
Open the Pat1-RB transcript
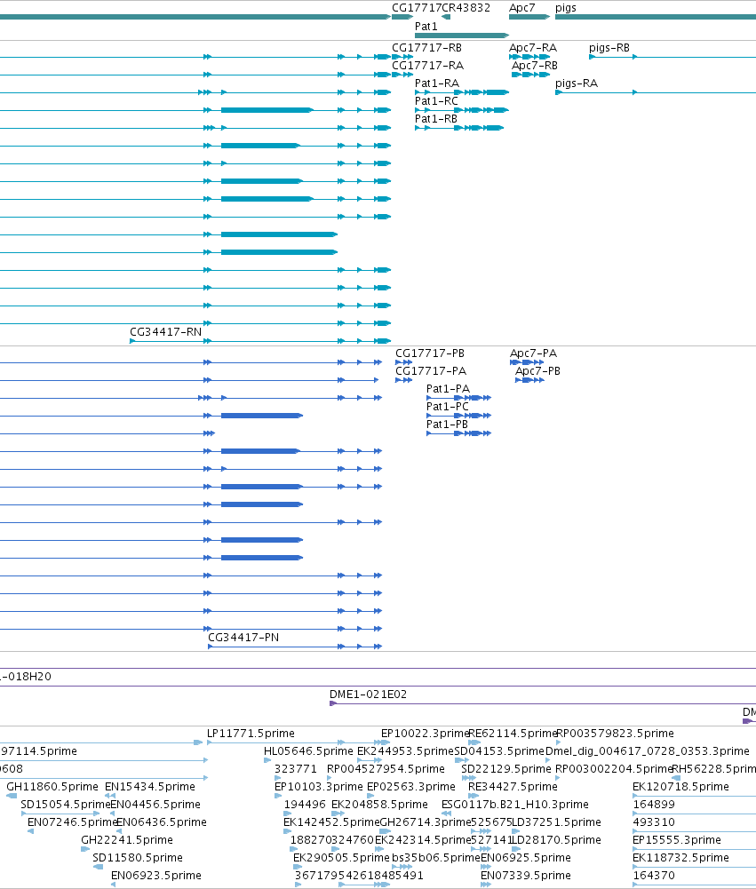click(435, 119)
